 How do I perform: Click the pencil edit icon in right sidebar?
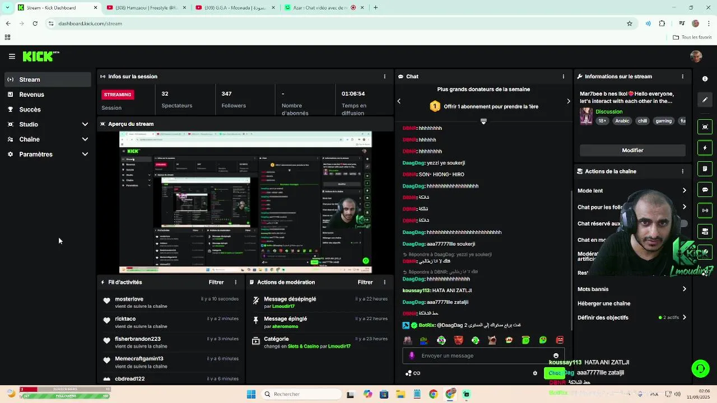point(705,100)
